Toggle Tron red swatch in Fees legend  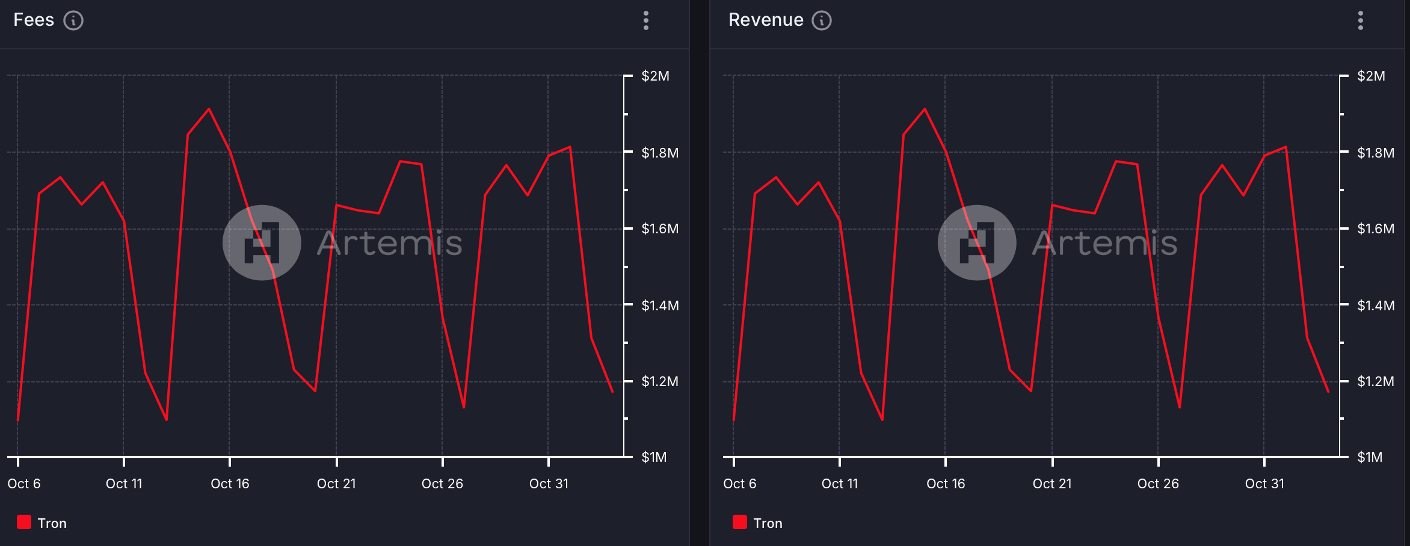[x=24, y=522]
